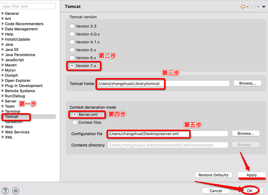This screenshot has height=195, width=268.
Task: Click the back navigation arrow icon
Action: click(x=243, y=7)
